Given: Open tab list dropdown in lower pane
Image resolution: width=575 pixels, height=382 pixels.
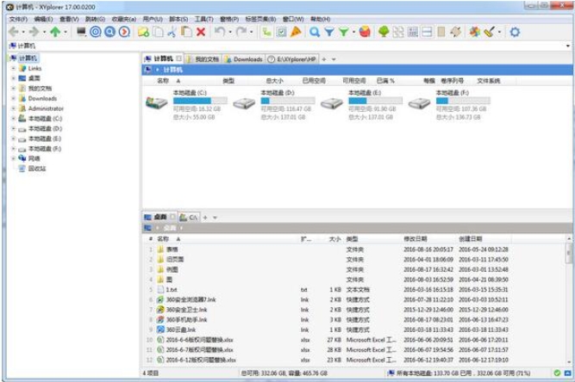Looking at the screenshot, I should click(216, 218).
